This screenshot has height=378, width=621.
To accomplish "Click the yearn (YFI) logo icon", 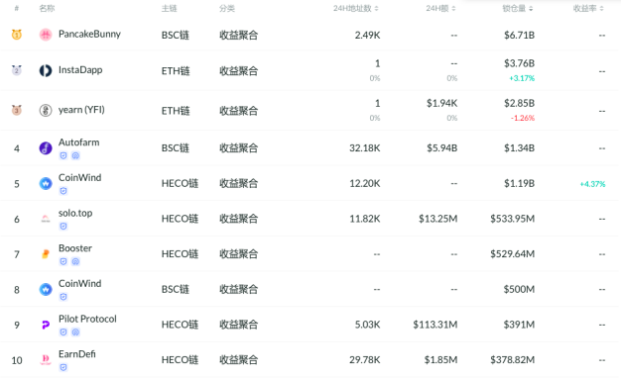I will tap(46, 110).
